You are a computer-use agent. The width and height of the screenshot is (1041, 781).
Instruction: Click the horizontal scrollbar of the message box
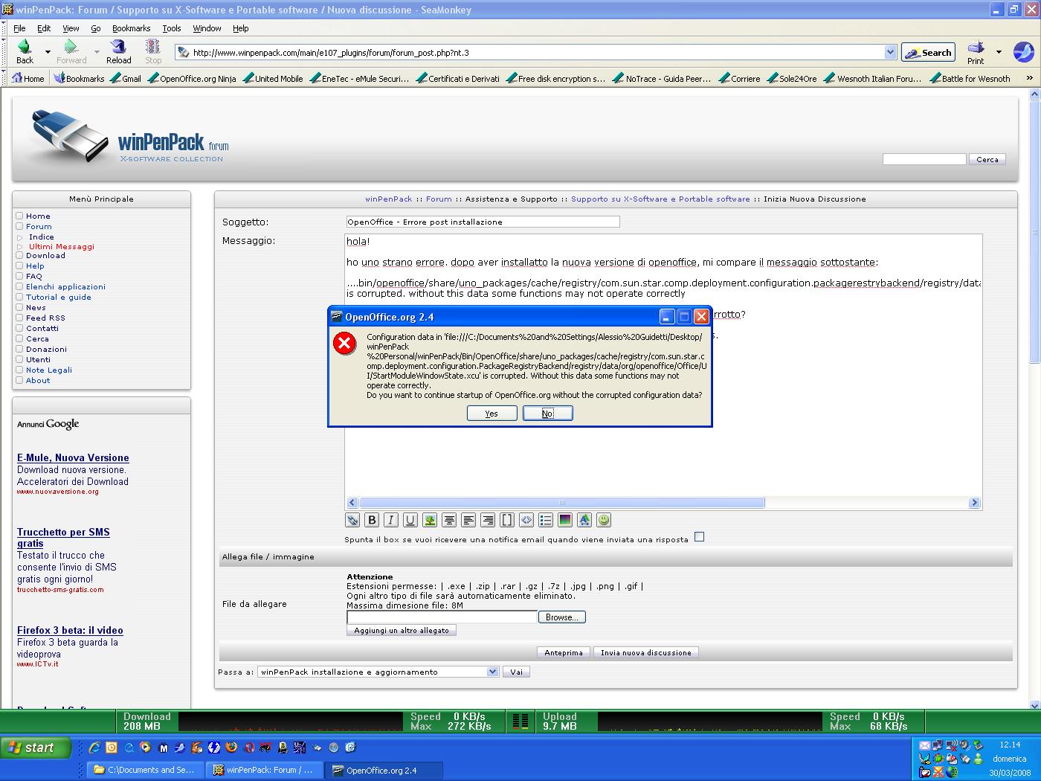pyautogui.click(x=561, y=503)
